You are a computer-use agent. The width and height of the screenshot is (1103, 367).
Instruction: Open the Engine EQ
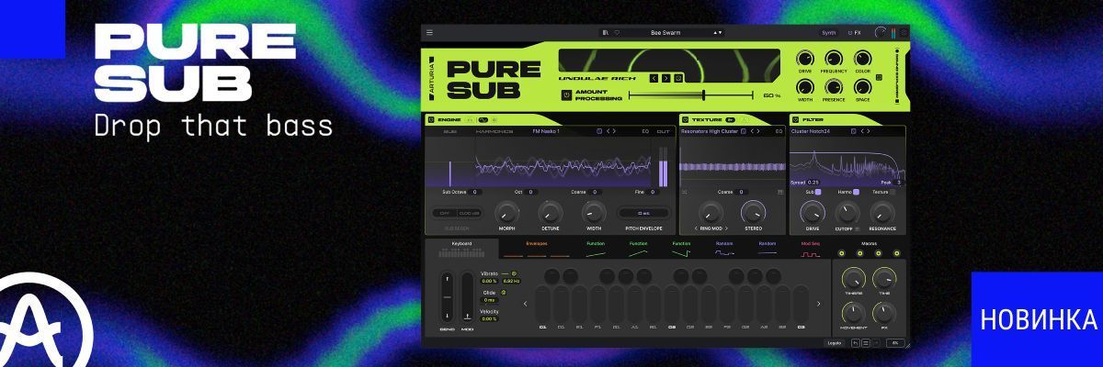tap(645, 131)
